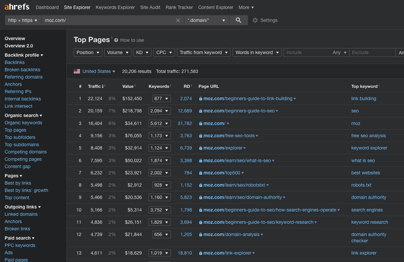Focus the moz.com/ URL input field
Screen dimensions: 404x262
point(109,20)
